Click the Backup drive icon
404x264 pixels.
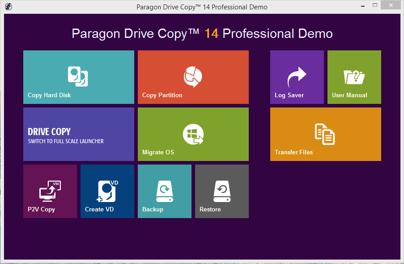[164, 191]
